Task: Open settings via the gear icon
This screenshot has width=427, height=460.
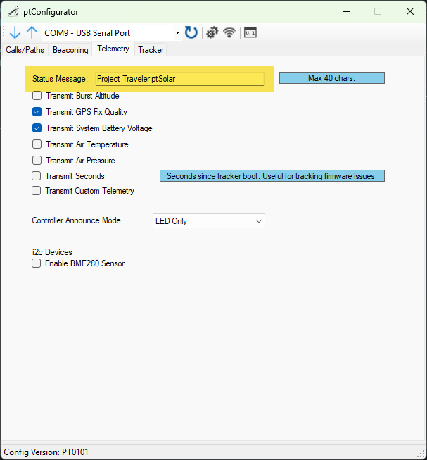Action: coord(211,32)
